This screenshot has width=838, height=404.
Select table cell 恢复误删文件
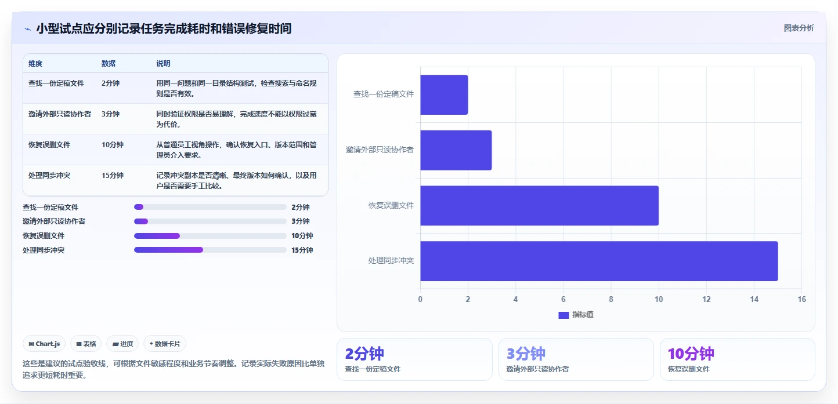(49, 145)
